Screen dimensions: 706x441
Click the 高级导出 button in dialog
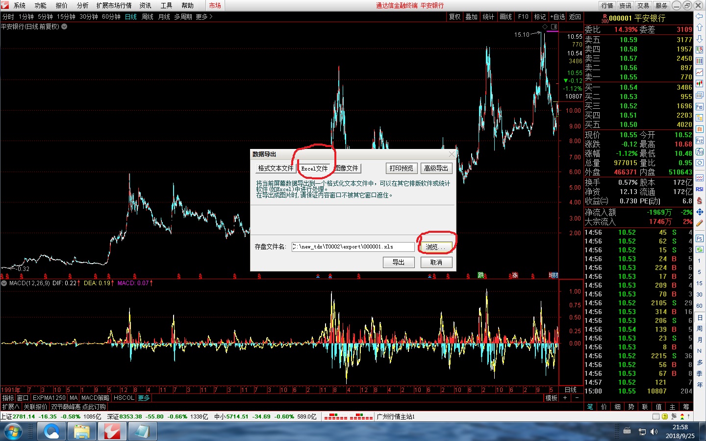tap(436, 168)
